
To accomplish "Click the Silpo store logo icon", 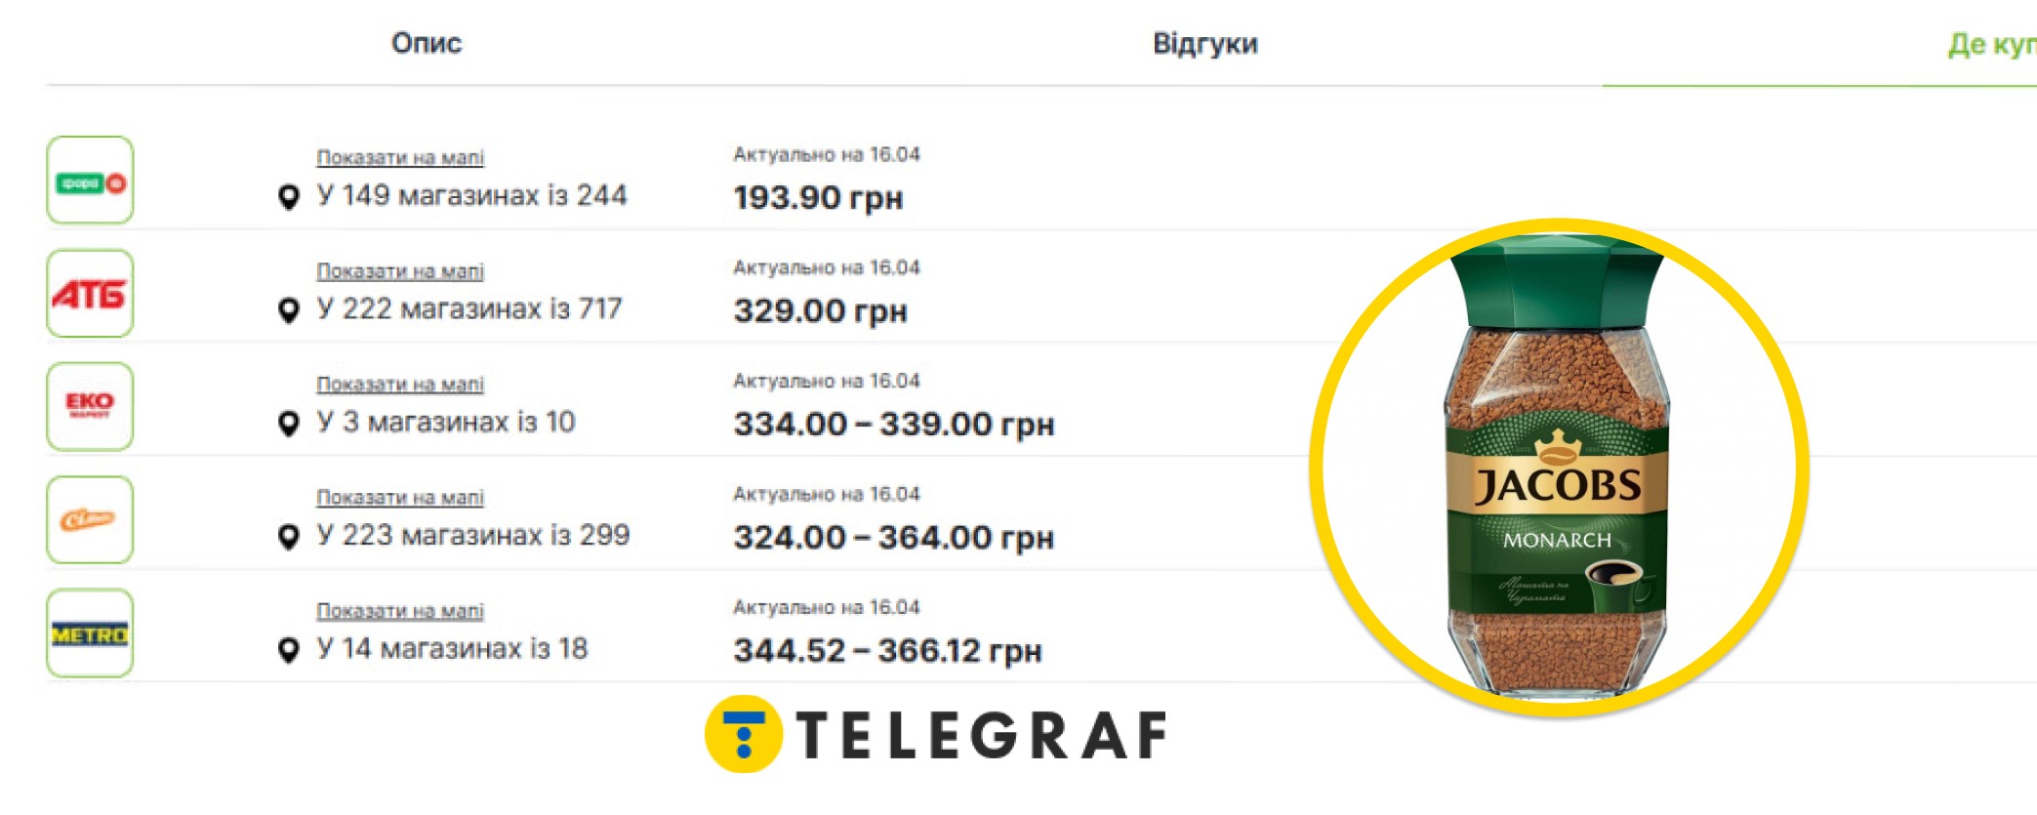I will coord(90,519).
